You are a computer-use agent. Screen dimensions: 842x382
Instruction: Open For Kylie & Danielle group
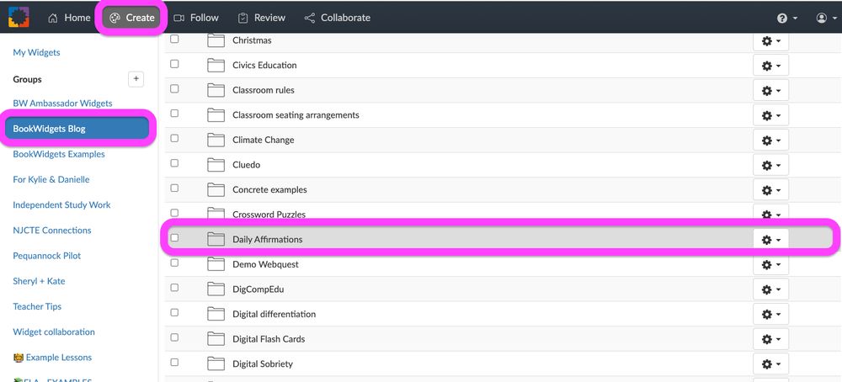click(51, 179)
